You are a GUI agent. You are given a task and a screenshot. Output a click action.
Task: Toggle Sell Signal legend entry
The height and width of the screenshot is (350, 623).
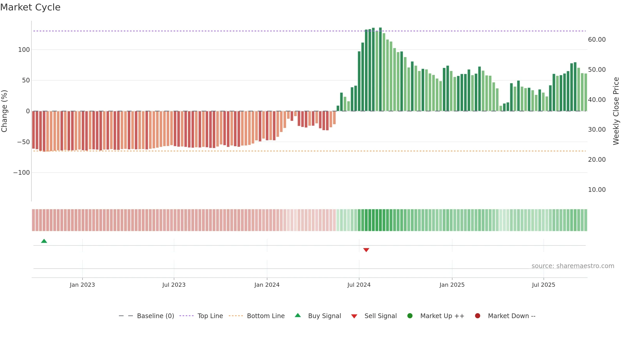click(374, 316)
